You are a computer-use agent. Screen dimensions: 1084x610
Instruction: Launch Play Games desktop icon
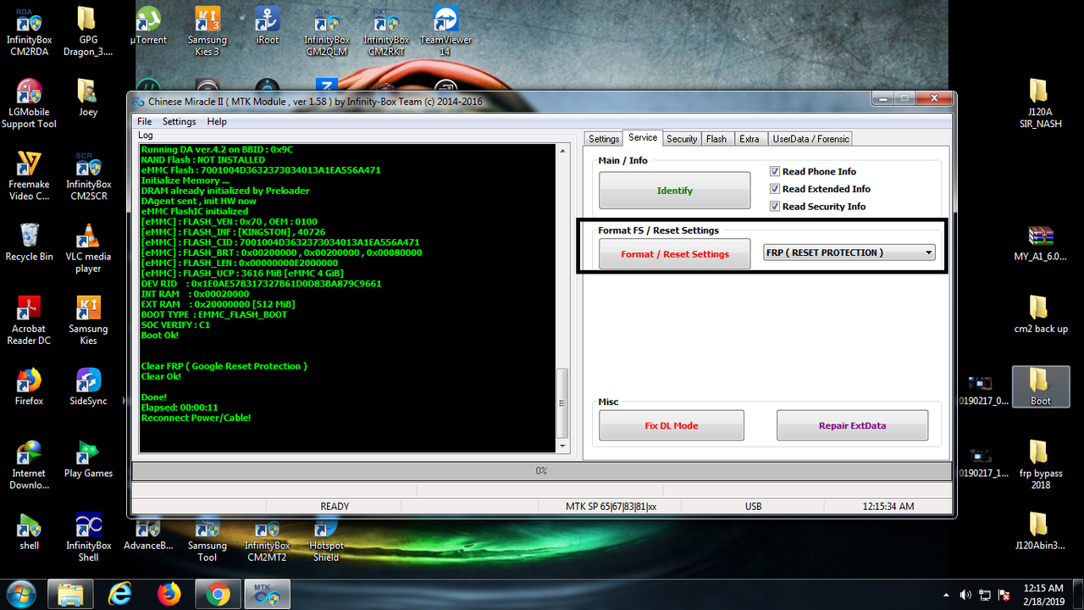88,458
